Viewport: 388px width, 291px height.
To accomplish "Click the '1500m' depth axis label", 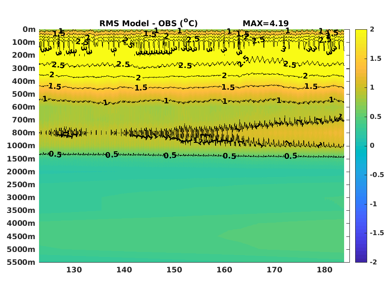I will [21, 159].
